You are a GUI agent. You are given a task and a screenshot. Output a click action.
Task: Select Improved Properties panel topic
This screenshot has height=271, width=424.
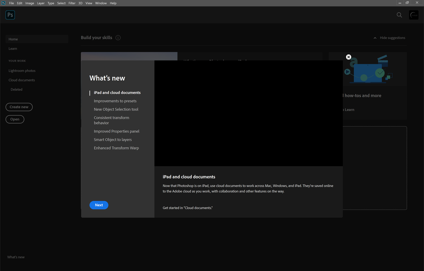click(116, 131)
